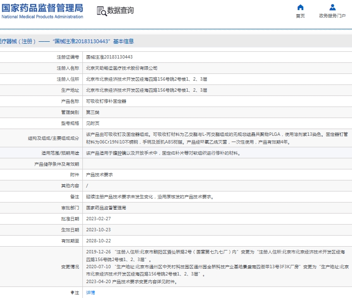
Task: Click the 其他内容 row label
Action: (x=70, y=186)
